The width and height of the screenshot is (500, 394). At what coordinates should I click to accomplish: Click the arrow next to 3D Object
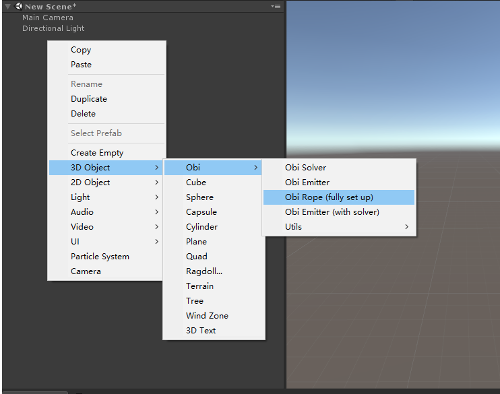[156, 167]
